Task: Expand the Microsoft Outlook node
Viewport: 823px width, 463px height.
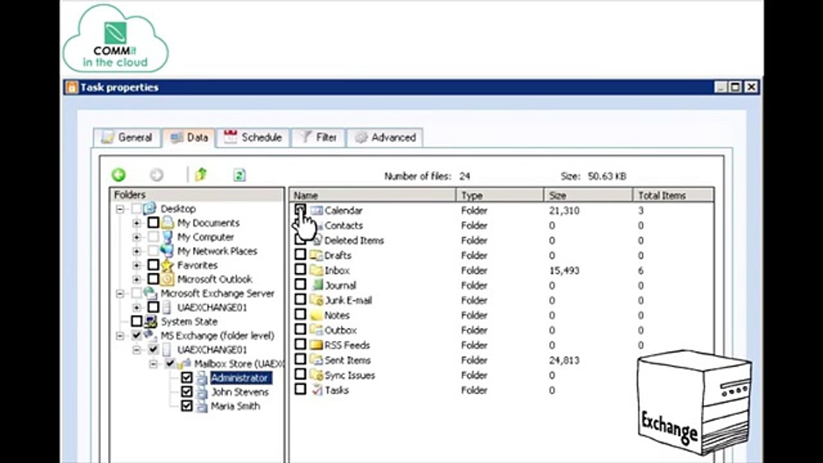Action: [136, 279]
